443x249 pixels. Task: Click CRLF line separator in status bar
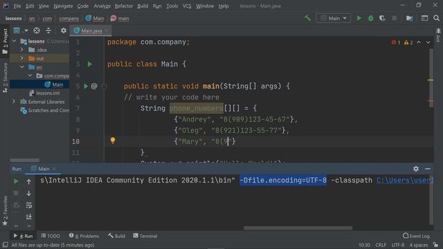coord(381,245)
